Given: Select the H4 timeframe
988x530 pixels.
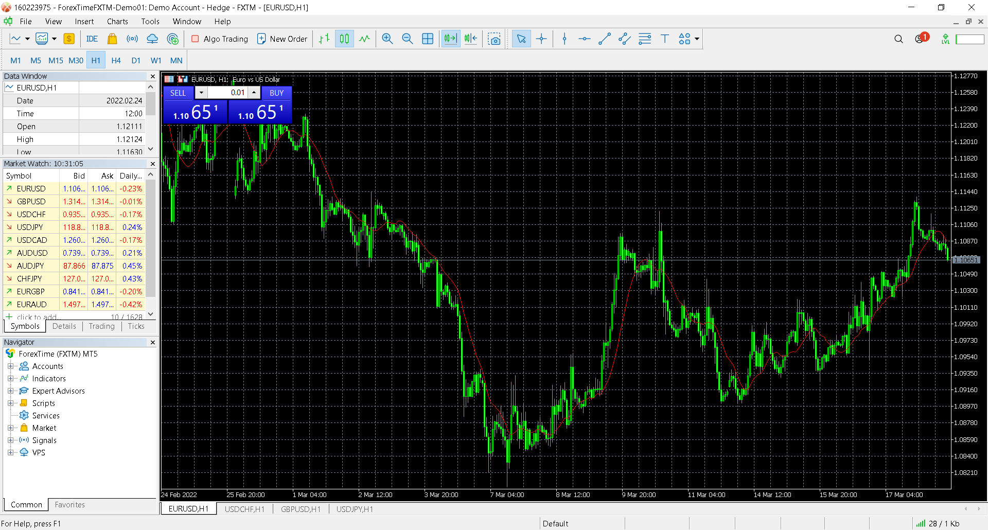Looking at the screenshot, I should point(116,60).
